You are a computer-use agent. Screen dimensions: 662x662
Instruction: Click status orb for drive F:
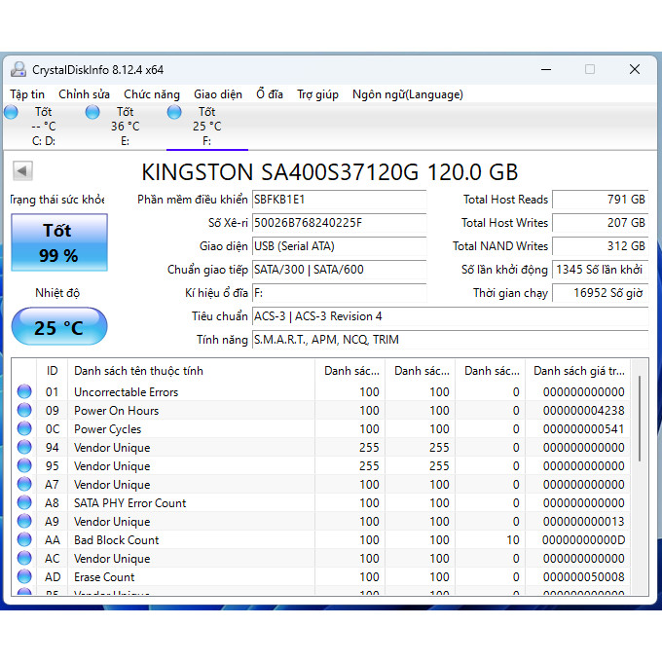pyautogui.click(x=174, y=112)
